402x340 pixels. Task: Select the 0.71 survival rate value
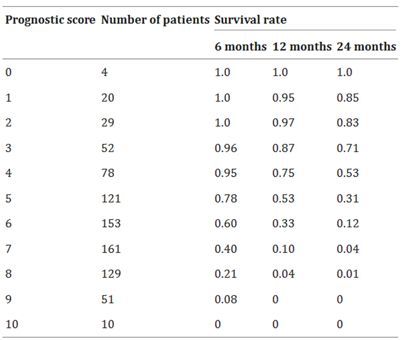[x=348, y=148]
